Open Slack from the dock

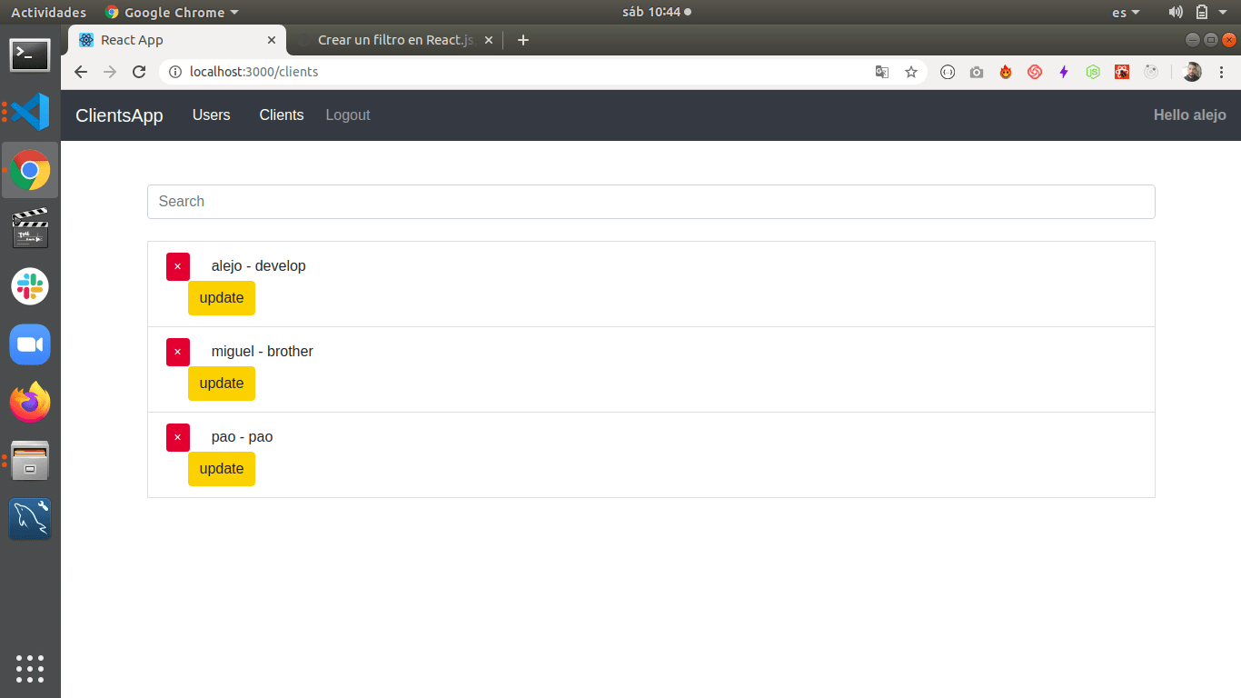point(30,286)
